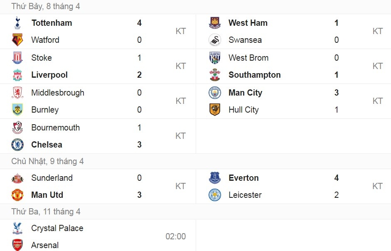
Task: Click the KT label on the Chelsea match
Action: (x=180, y=136)
